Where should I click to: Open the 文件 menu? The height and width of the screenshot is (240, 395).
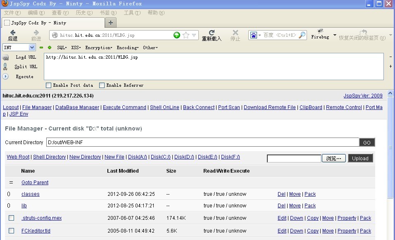point(12,13)
